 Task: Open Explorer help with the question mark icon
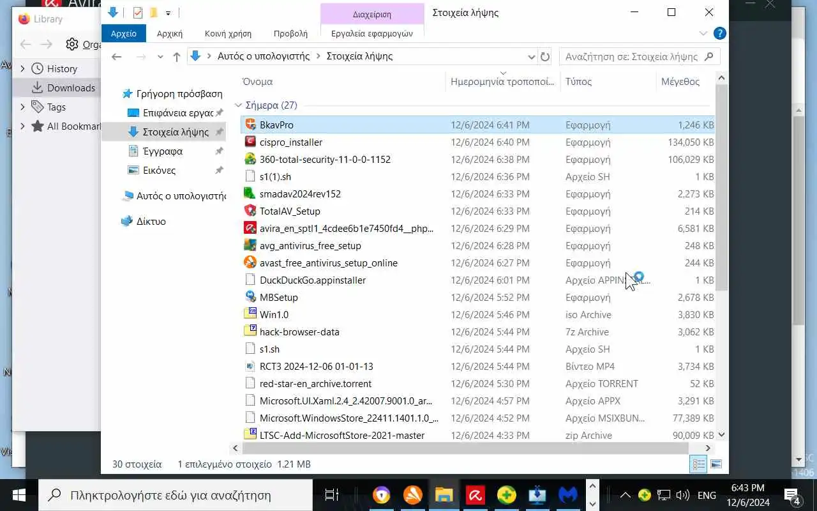(719, 33)
